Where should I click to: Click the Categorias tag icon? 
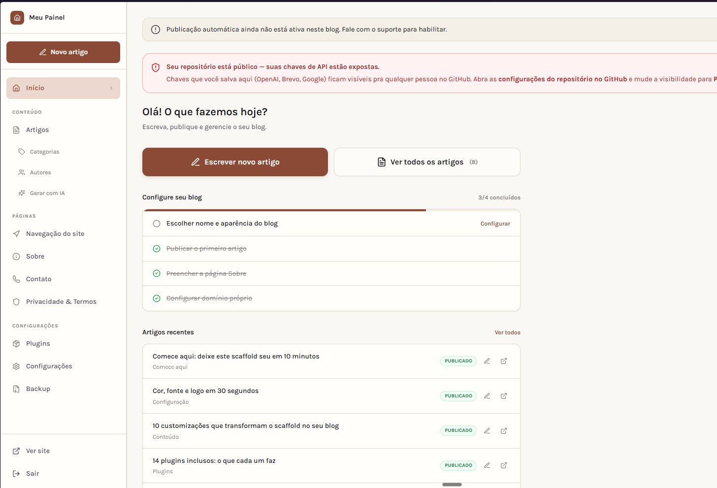click(x=22, y=152)
